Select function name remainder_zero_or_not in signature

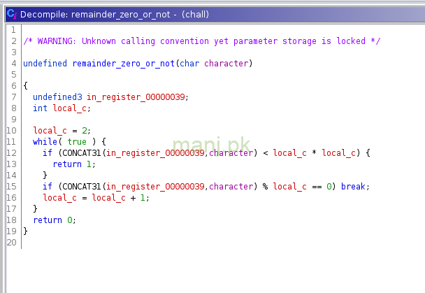point(123,64)
